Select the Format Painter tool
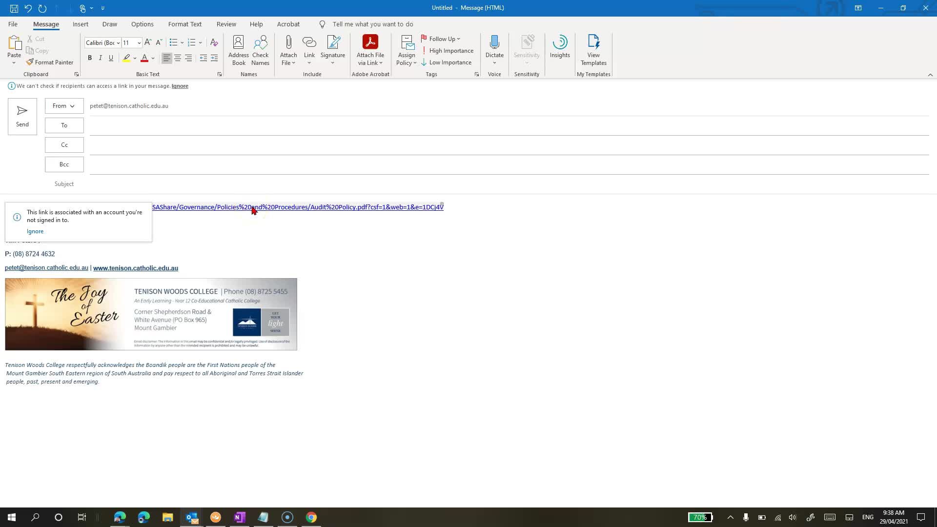 pyautogui.click(x=50, y=62)
